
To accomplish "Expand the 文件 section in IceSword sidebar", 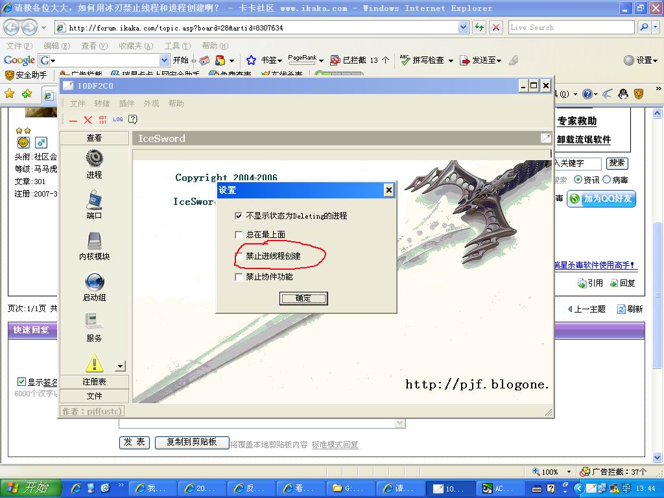I will coord(94,396).
